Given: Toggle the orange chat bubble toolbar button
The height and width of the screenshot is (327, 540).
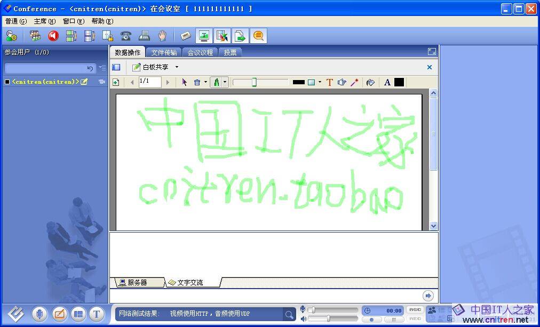Looking at the screenshot, I should (x=258, y=36).
